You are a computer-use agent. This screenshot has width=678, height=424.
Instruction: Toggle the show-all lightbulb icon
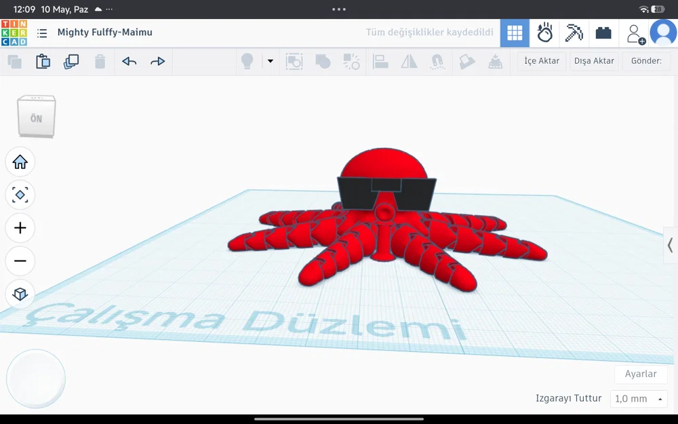pos(247,62)
